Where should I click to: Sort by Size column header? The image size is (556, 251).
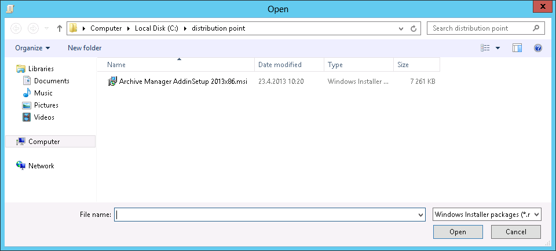tap(416, 65)
